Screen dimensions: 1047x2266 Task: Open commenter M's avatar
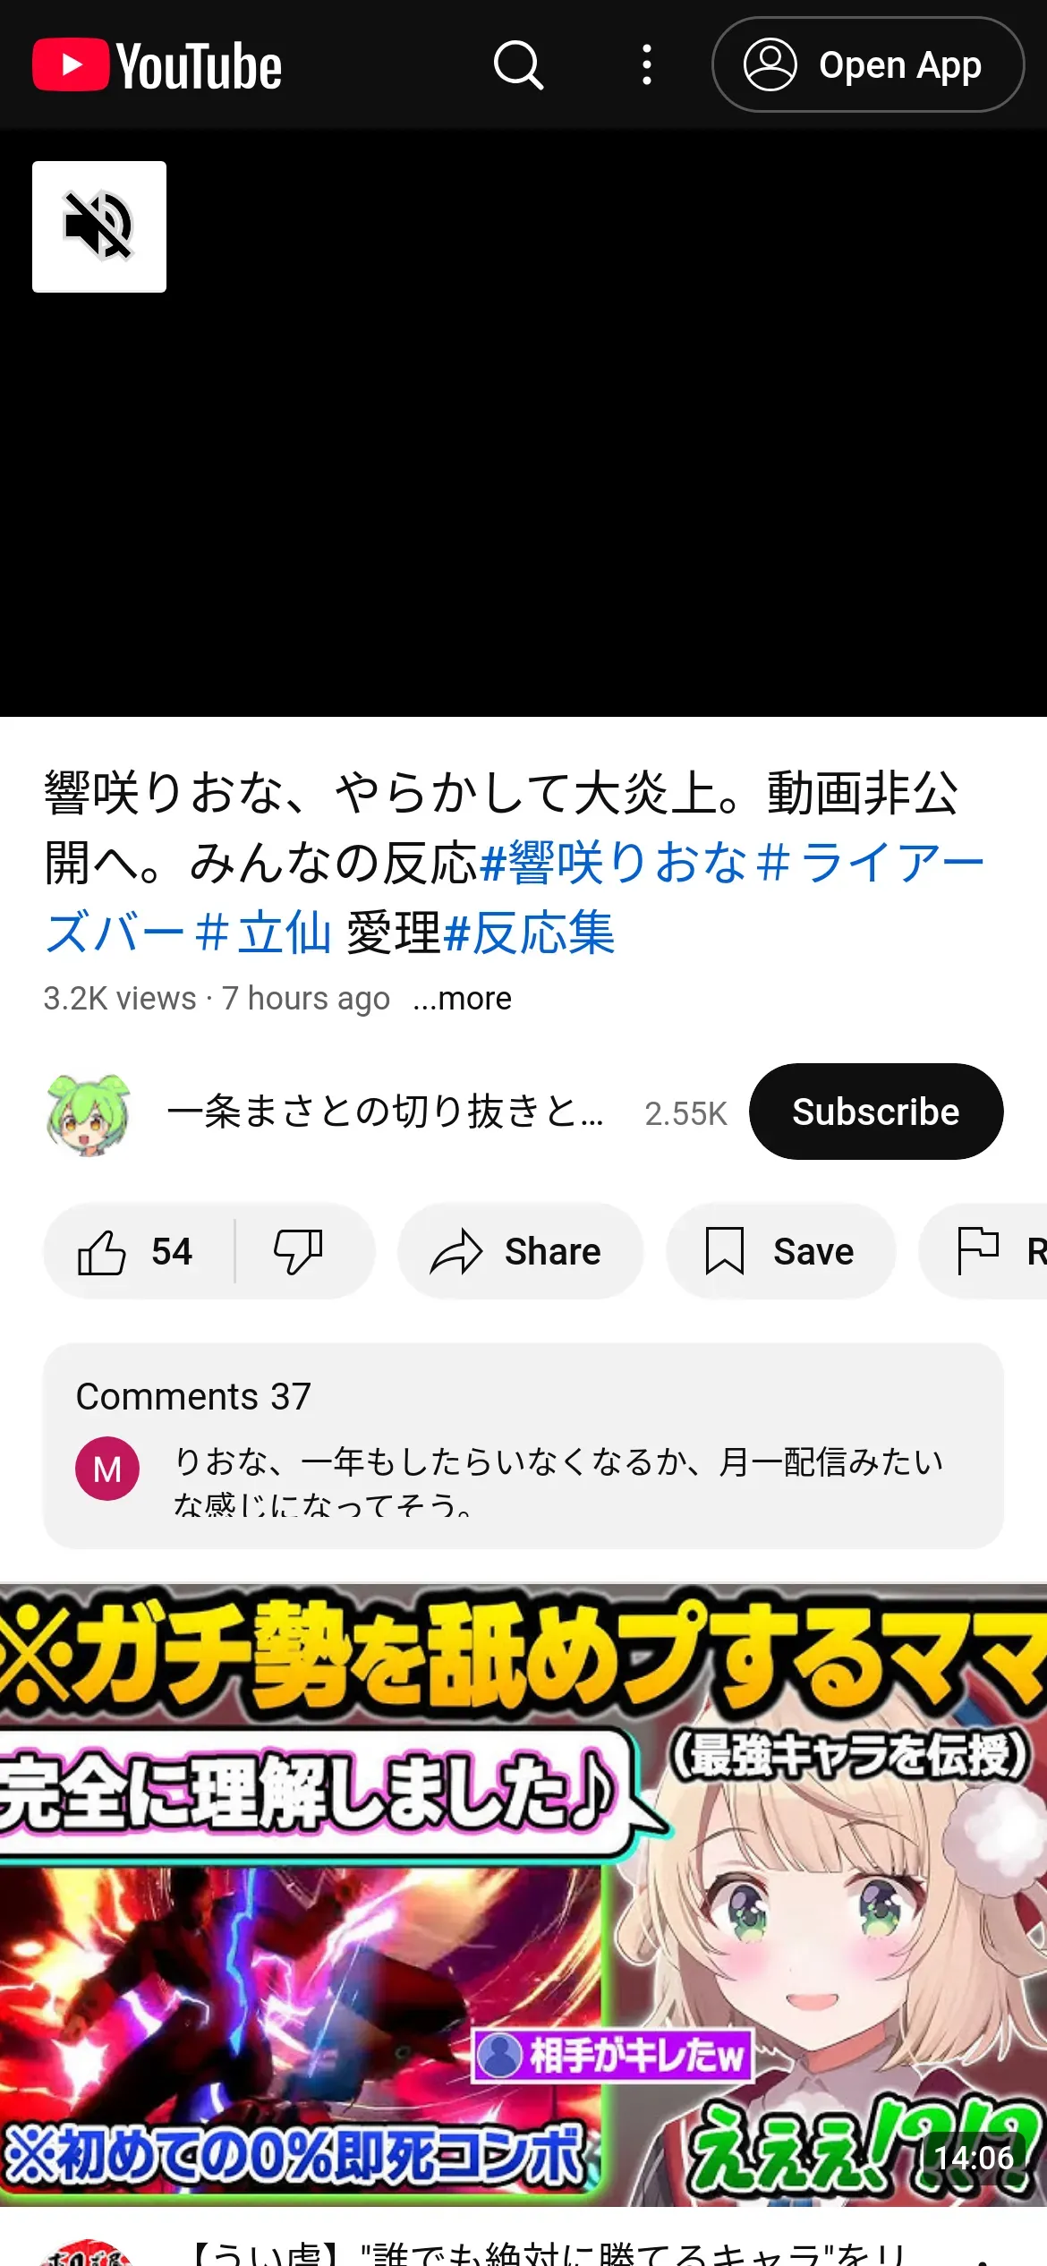pyautogui.click(x=107, y=1469)
